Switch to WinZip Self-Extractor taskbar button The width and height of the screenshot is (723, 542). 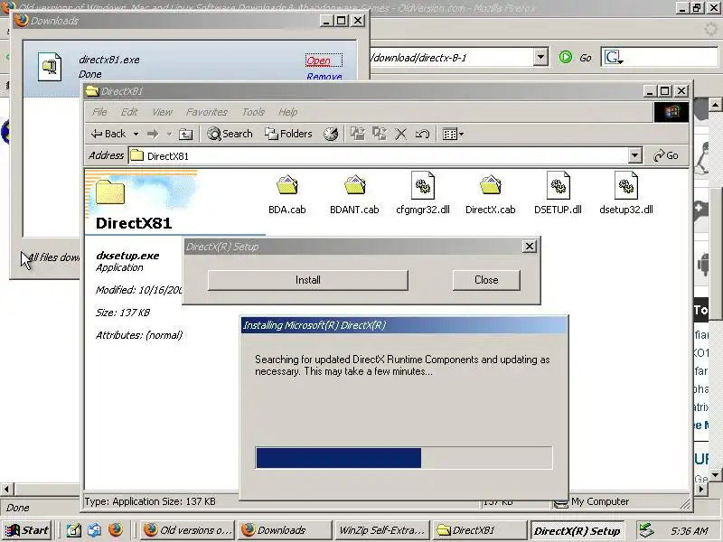382,530
